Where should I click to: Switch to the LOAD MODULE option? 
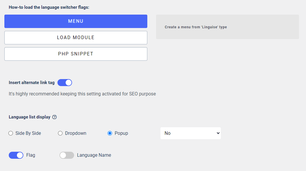[x=76, y=38]
